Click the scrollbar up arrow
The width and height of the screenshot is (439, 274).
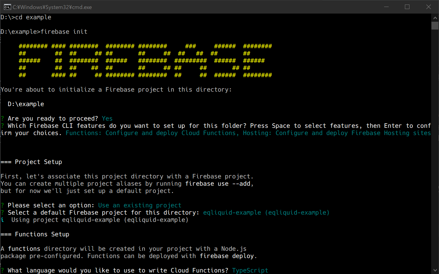point(435,18)
